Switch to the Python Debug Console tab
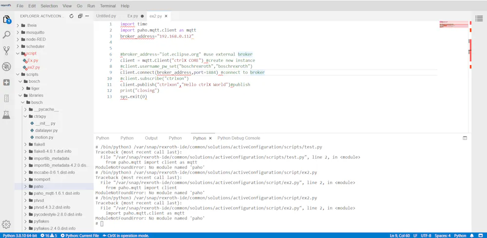Viewport: 487px width, 238px height. coord(239,138)
